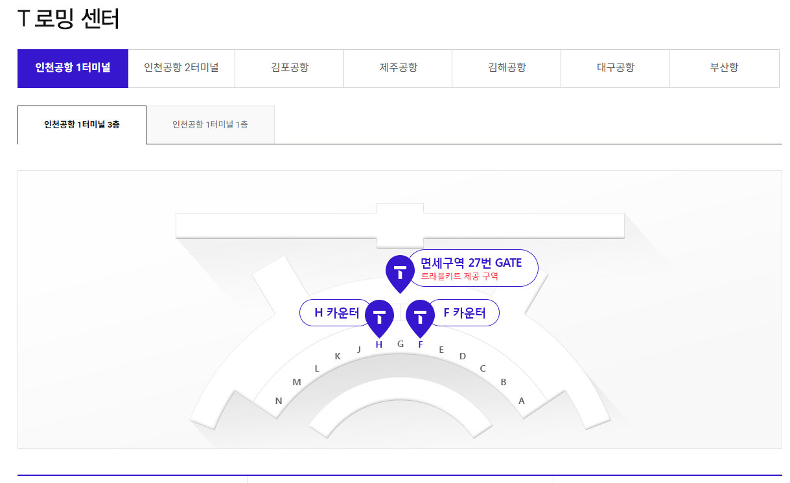Click counter letter L on the map
Viewport: 790px width, 483px height.
pos(317,368)
